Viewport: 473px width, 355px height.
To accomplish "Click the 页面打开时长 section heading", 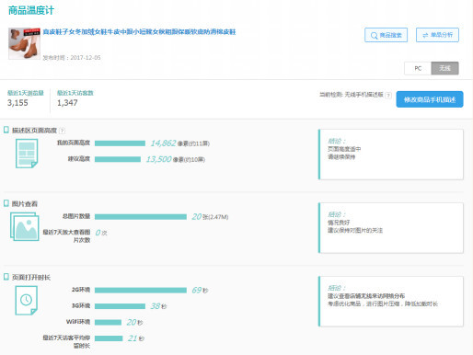I will [x=31, y=278].
